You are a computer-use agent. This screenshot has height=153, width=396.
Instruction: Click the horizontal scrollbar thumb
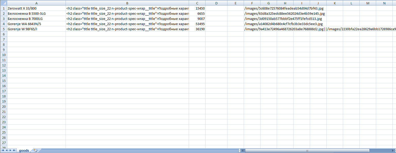tap(307, 150)
